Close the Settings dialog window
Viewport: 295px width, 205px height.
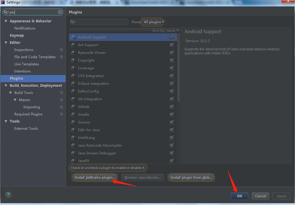click(x=288, y=1)
